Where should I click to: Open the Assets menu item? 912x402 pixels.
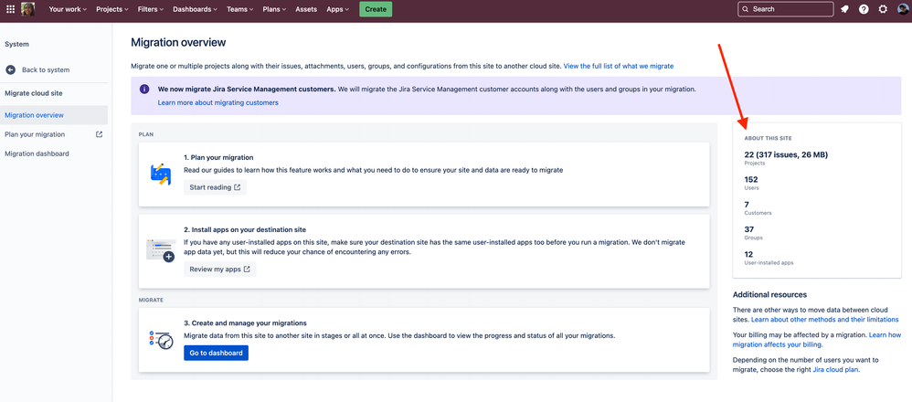click(306, 9)
